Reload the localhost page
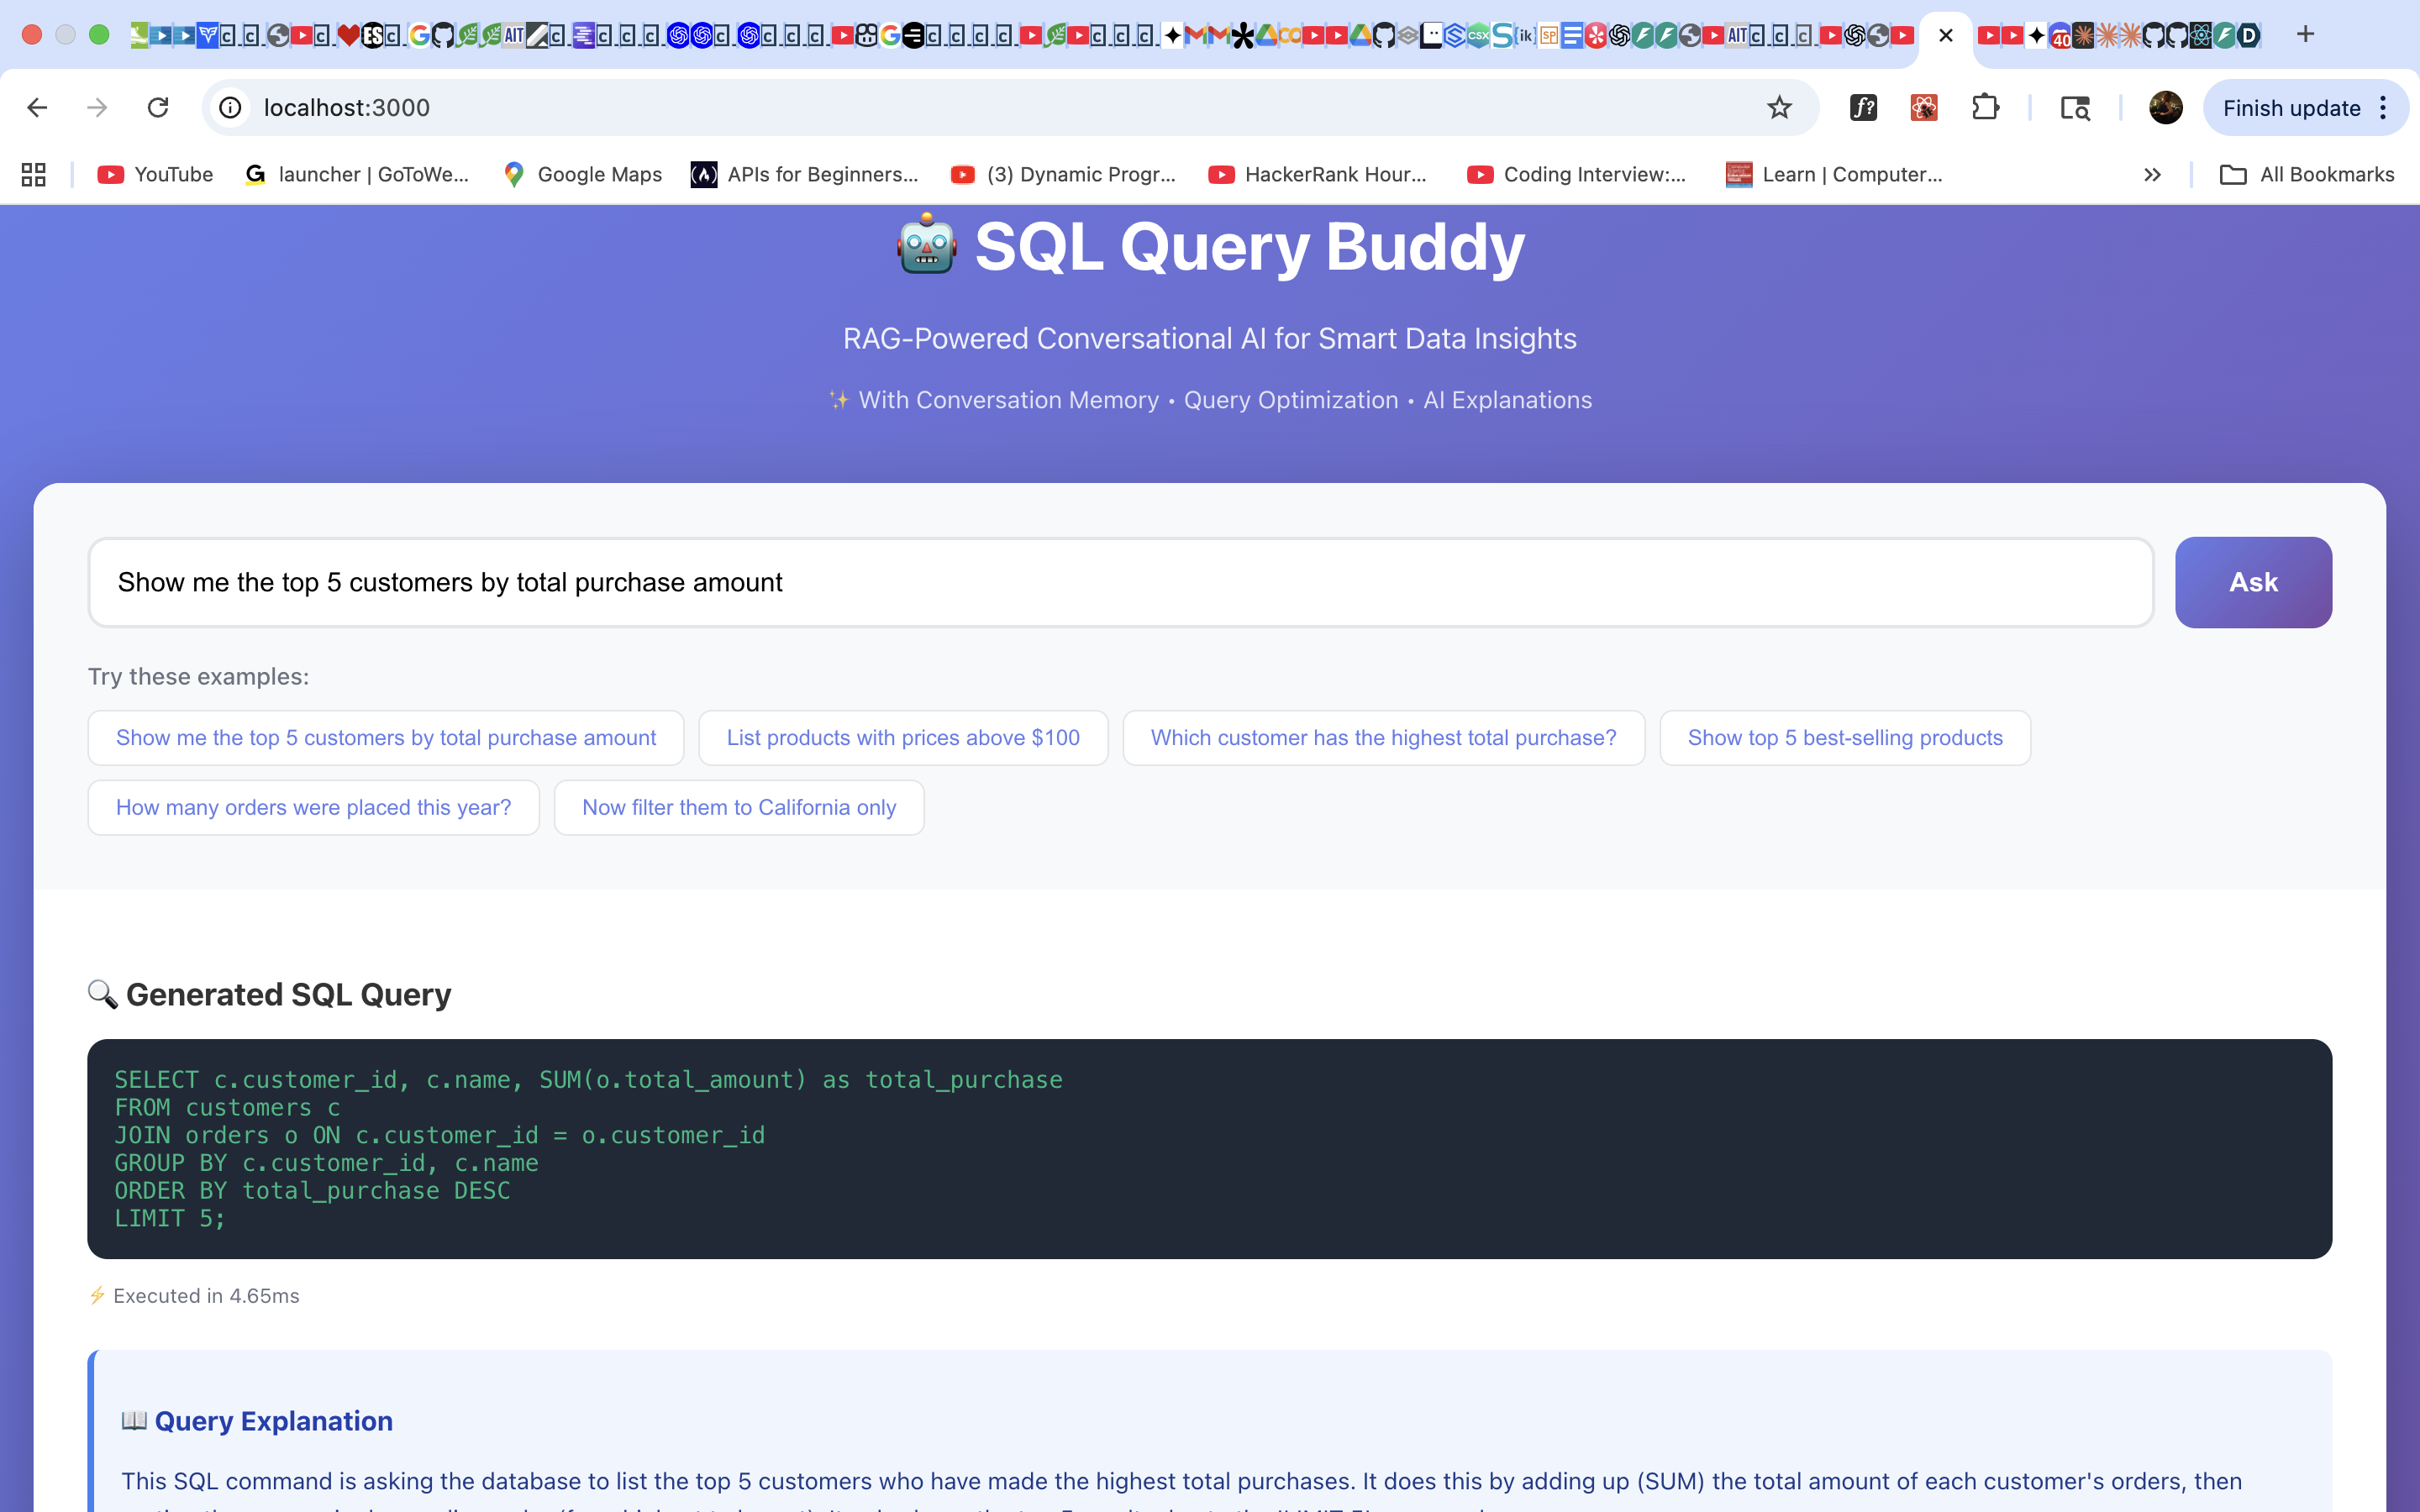Screen dimensions: 2420x1512 tap(158, 108)
